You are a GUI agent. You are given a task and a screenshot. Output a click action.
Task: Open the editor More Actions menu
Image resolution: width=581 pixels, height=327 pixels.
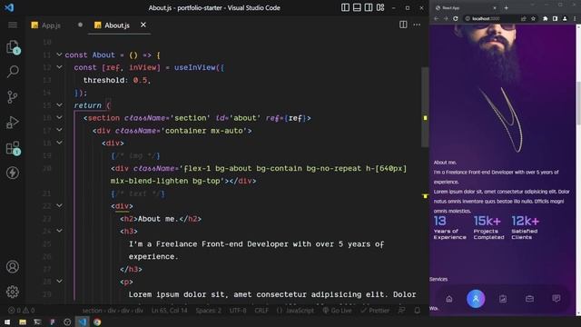point(417,25)
